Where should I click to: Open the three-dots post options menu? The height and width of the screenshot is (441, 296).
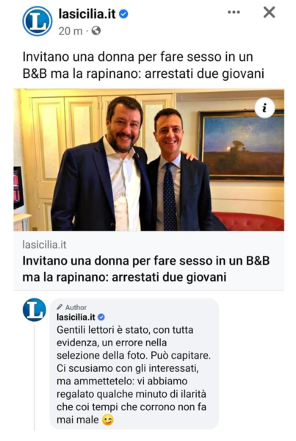234,12
